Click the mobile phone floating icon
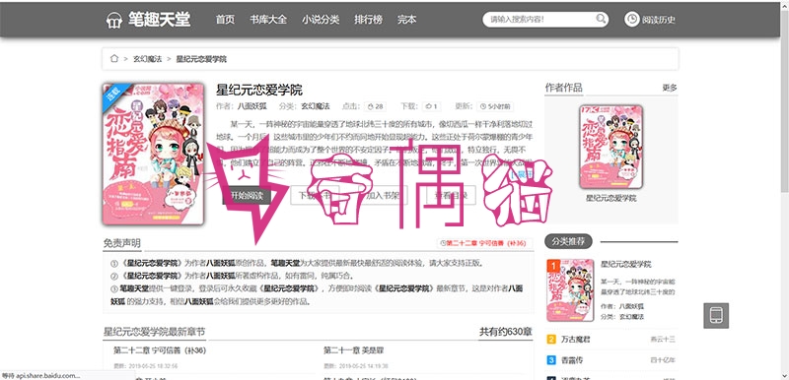The image size is (789, 380). [x=716, y=316]
